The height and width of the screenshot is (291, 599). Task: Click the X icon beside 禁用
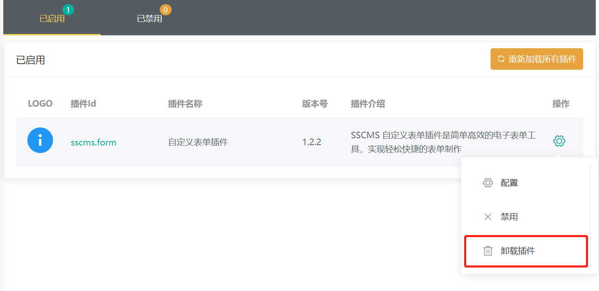click(x=488, y=217)
